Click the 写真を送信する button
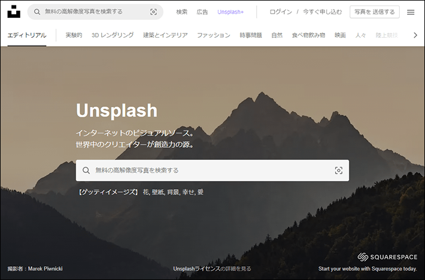Screen dimensions: 425x280 coord(375,12)
